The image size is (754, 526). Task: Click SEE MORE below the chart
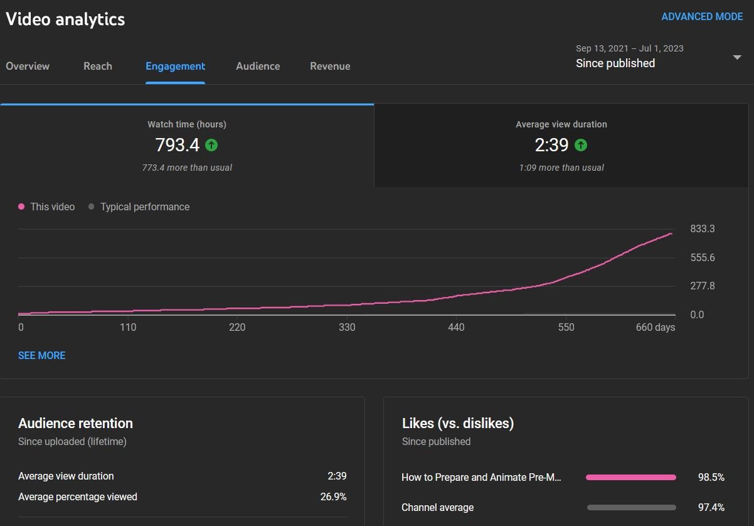coord(41,355)
